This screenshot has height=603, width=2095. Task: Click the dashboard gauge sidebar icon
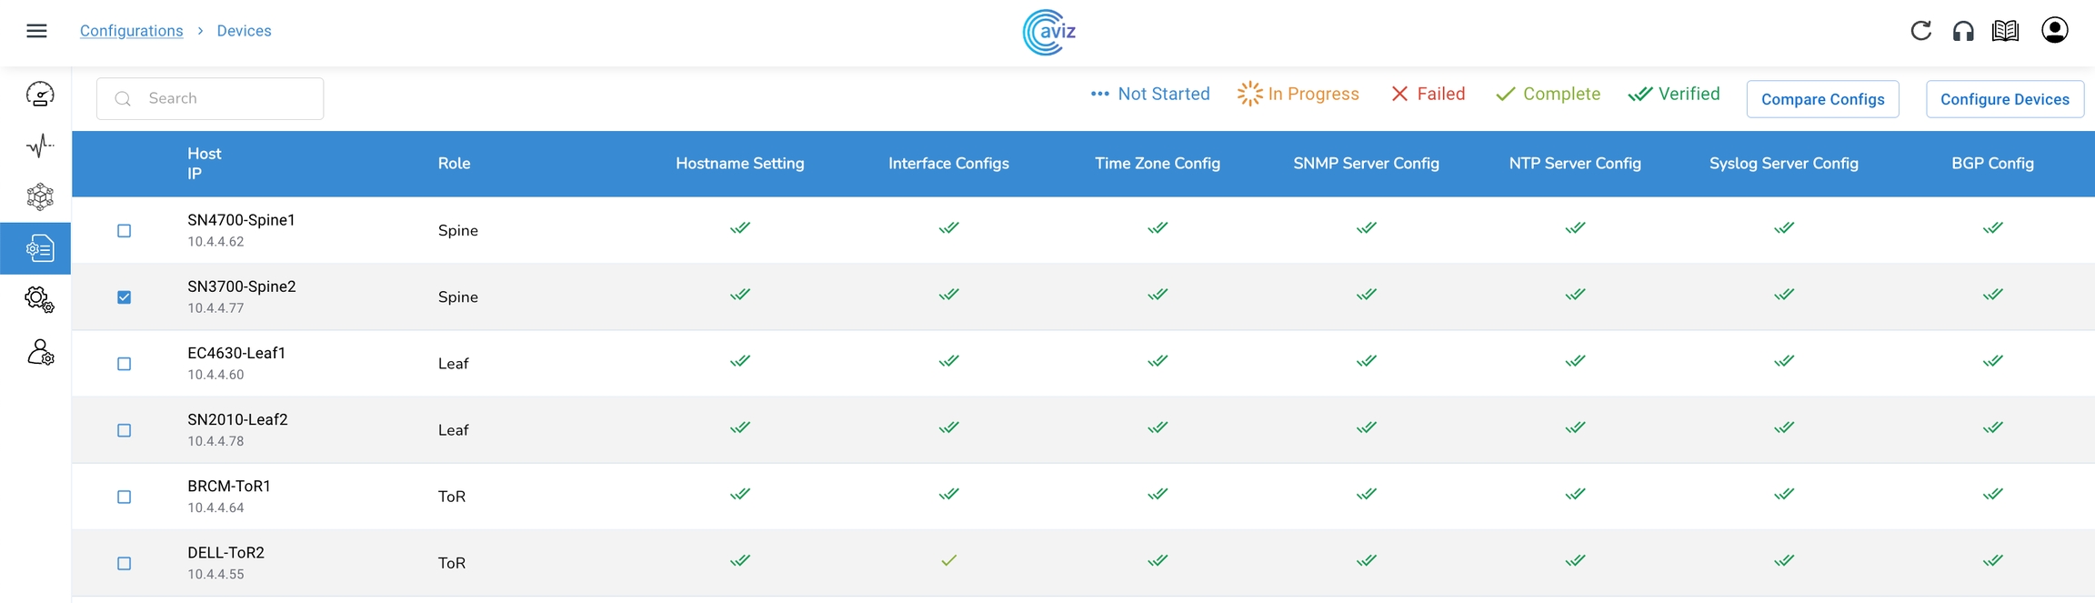[39, 95]
